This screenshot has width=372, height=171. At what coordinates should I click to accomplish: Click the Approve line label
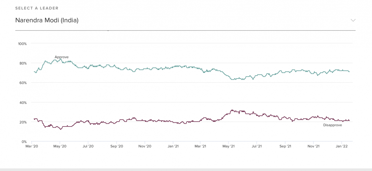62,57
